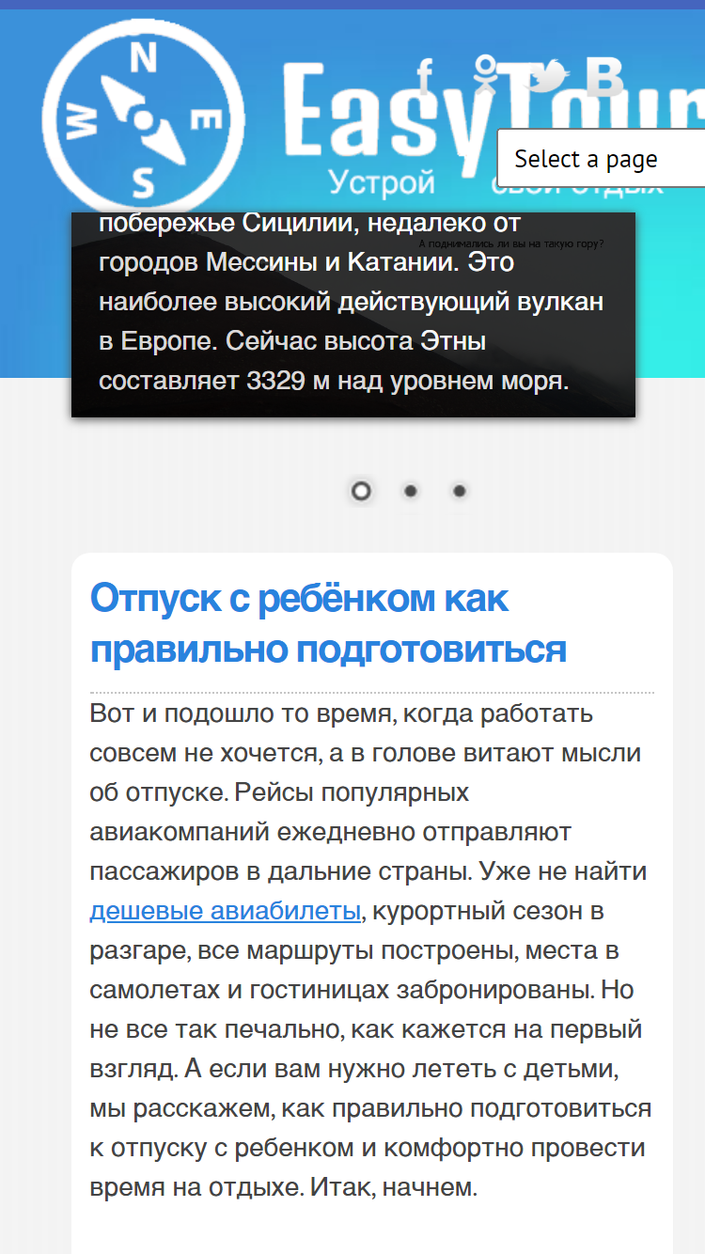Click the EasyTour compass logo
705x1254 pixels.
[x=143, y=119]
